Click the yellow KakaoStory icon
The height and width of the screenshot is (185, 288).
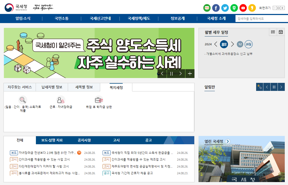[252, 8]
